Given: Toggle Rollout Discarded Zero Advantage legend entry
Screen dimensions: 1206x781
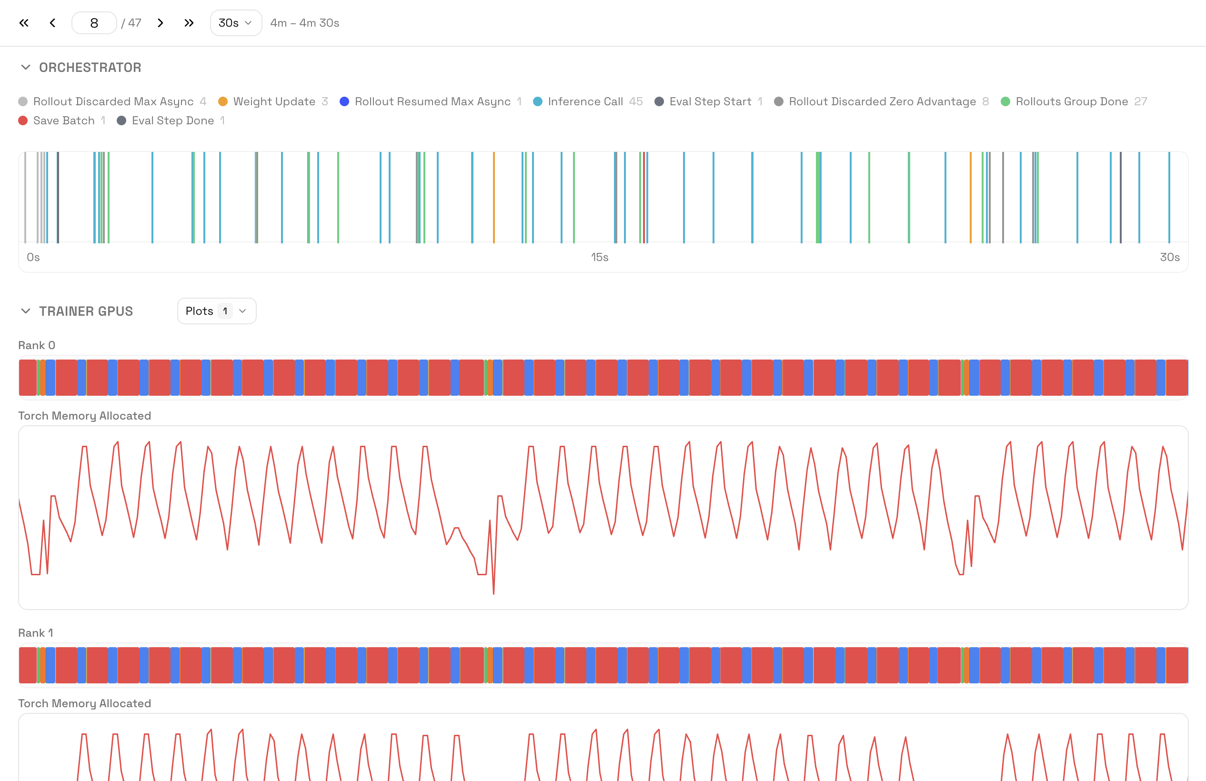Looking at the screenshot, I should click(x=882, y=101).
